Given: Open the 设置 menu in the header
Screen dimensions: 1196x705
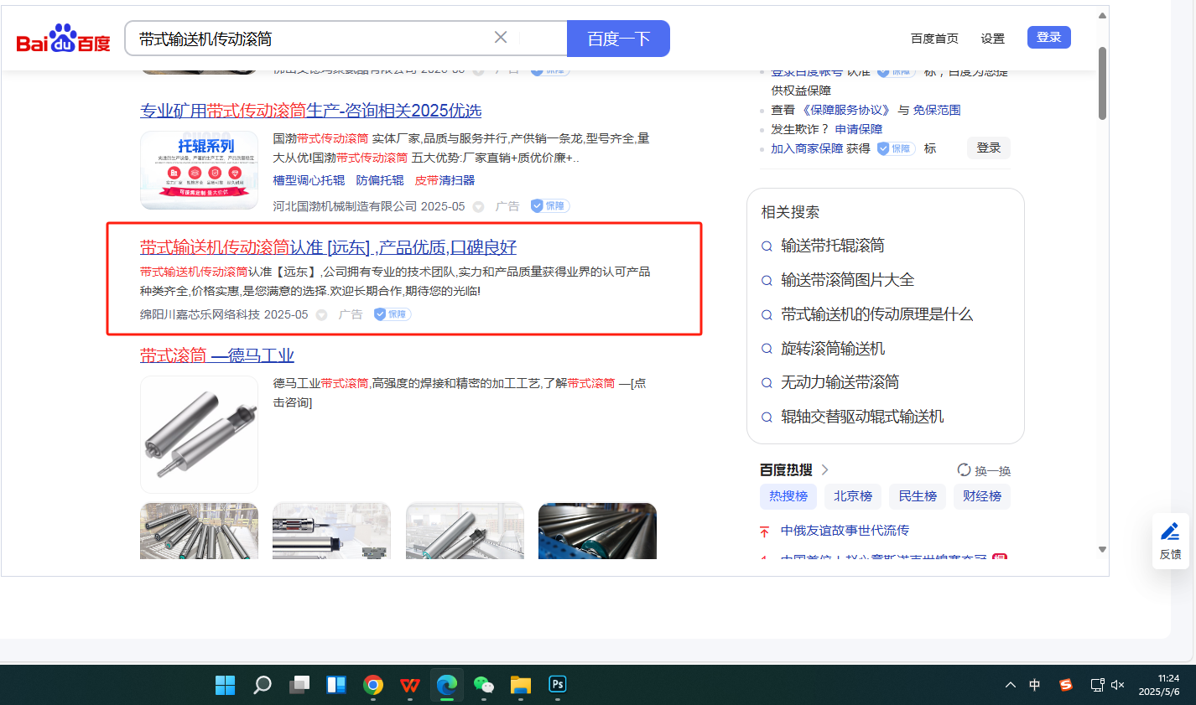Looking at the screenshot, I should pos(993,39).
